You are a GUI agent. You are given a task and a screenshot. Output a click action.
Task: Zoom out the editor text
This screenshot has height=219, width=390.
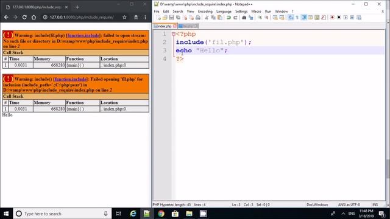point(266,18)
